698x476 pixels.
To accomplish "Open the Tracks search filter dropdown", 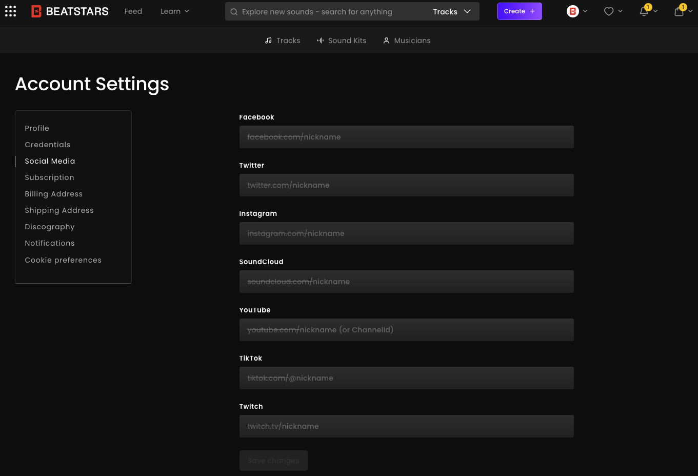I will click(452, 12).
